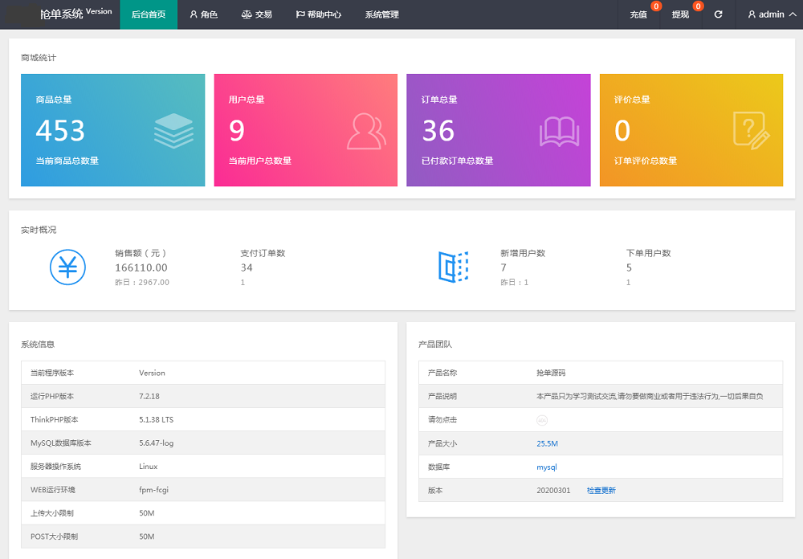
Task: Expand the admin user dropdown
Action: pos(772,14)
